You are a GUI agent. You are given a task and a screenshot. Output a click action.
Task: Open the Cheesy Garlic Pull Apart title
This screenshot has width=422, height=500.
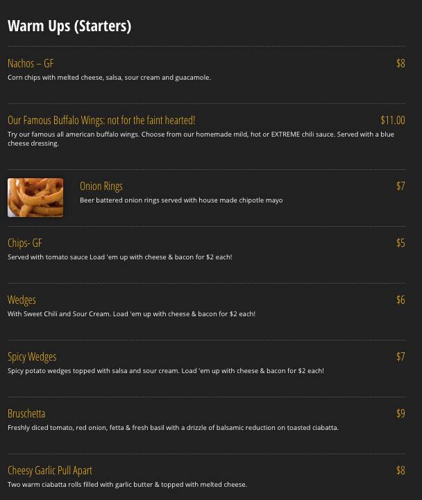point(50,471)
